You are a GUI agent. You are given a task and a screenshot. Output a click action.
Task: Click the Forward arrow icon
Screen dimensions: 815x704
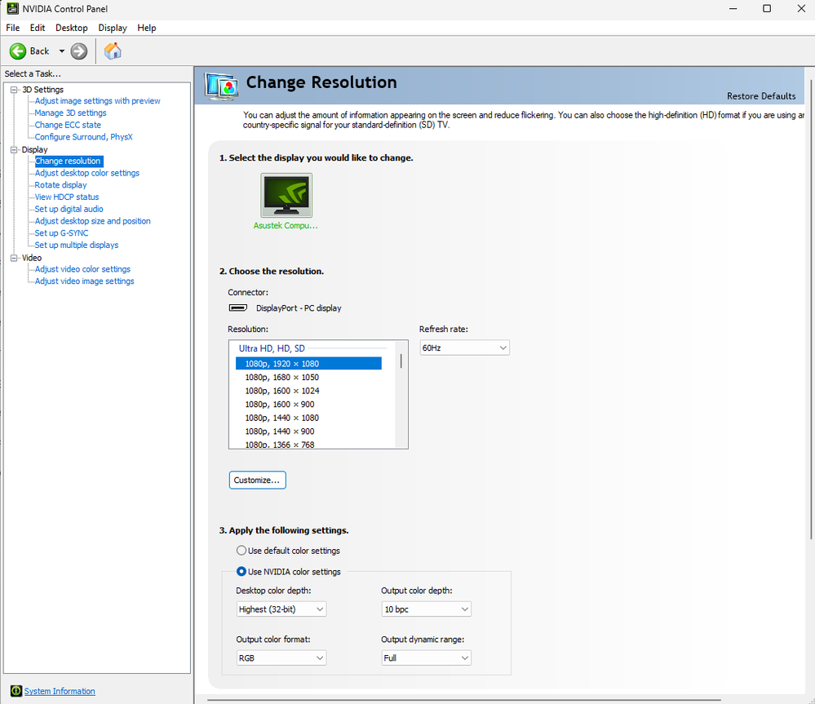click(79, 51)
